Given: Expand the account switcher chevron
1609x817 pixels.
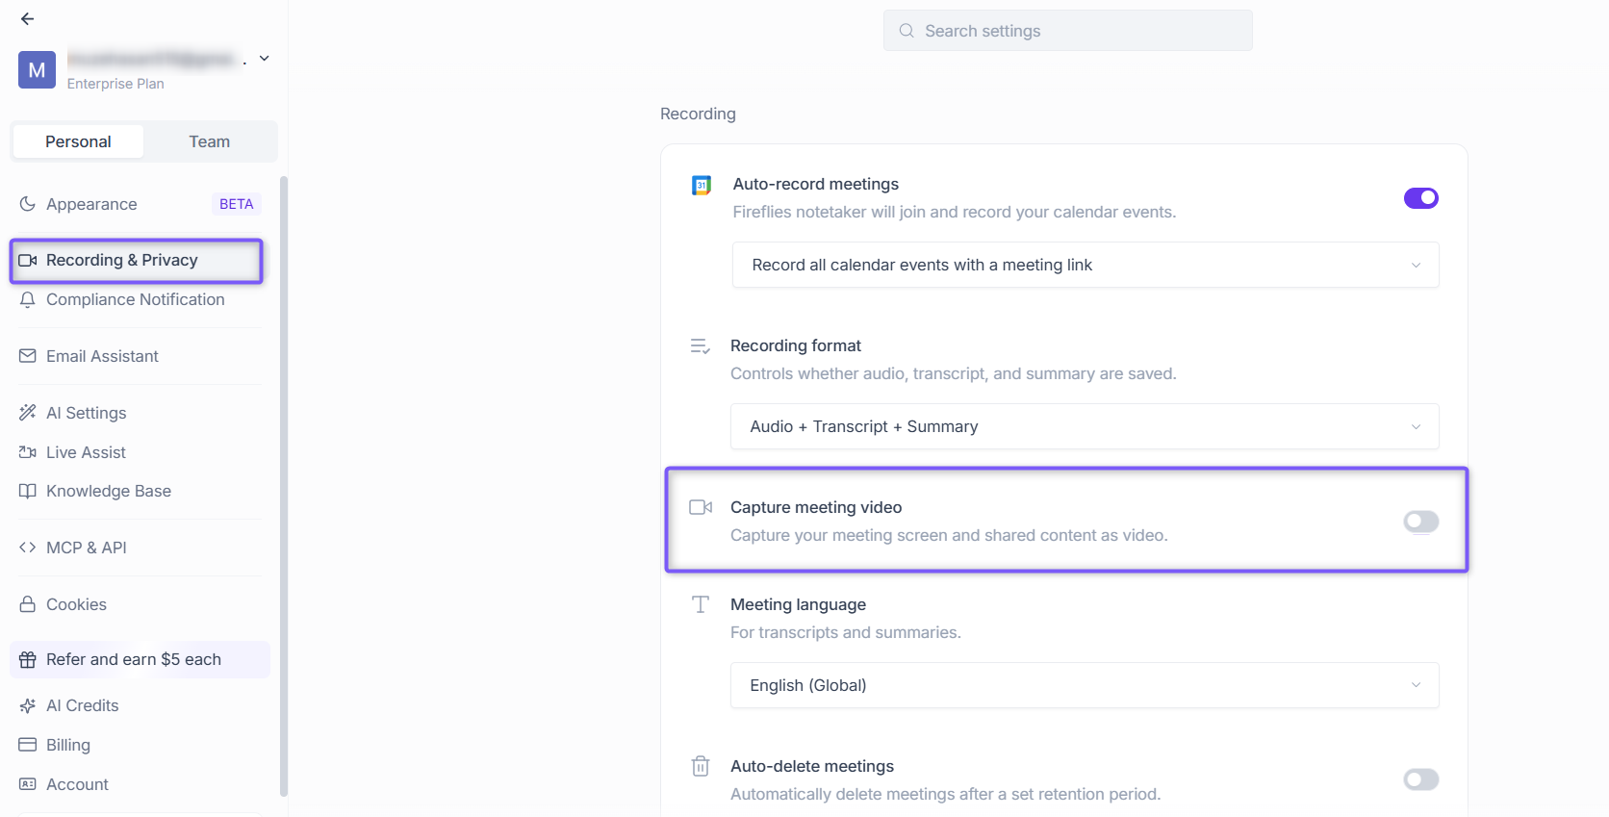Looking at the screenshot, I should coord(264,59).
